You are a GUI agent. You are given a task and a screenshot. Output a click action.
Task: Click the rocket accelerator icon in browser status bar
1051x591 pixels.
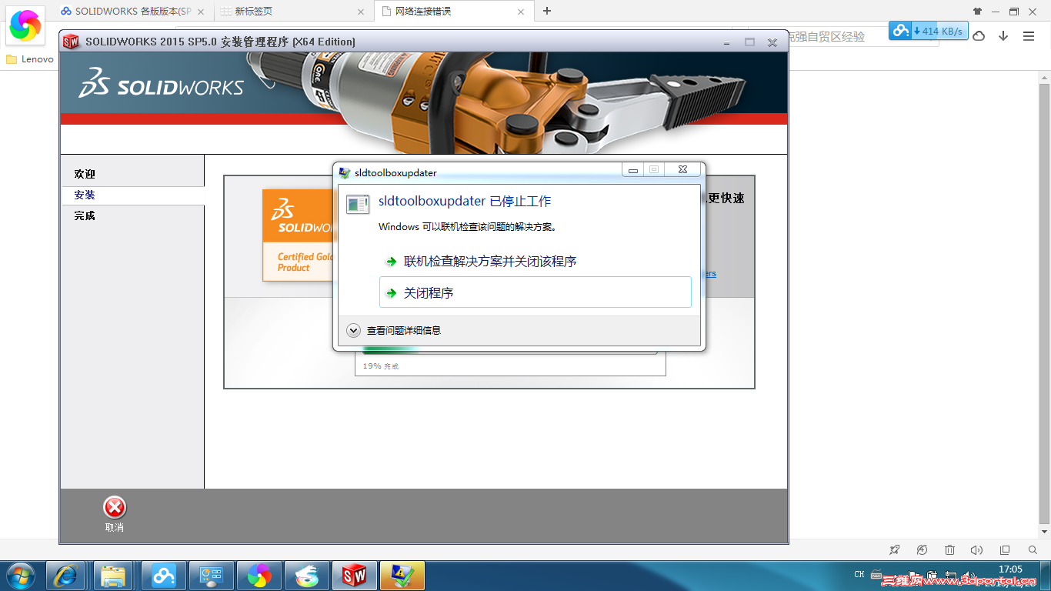[894, 550]
